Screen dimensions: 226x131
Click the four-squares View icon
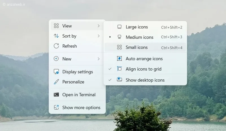tap(56, 26)
